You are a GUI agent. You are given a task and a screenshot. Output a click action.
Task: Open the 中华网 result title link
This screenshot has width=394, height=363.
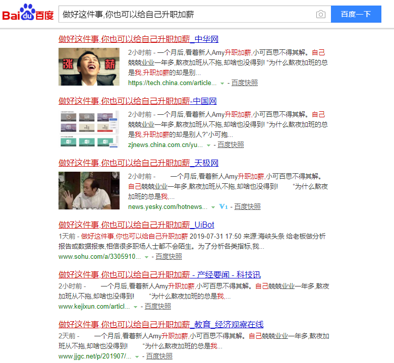coord(138,39)
